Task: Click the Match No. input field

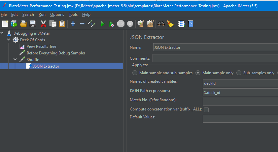Action: pyautogui.click(x=240, y=102)
